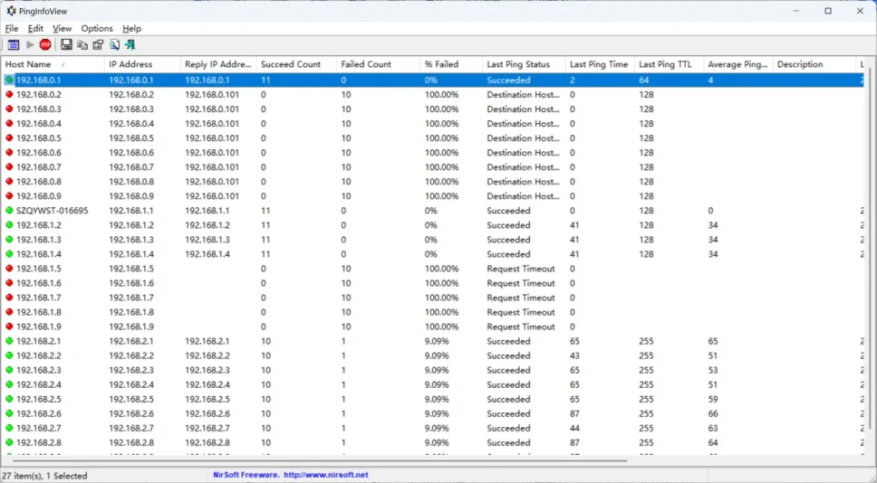Sort by the Last Ping Status column header
The width and height of the screenshot is (877, 483).
tap(524, 64)
